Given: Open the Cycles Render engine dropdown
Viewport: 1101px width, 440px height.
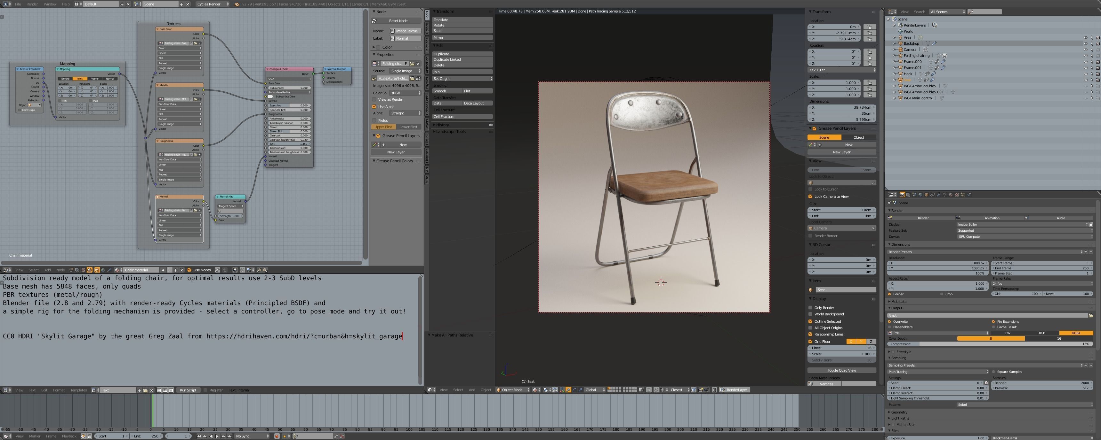Looking at the screenshot, I should point(213,4).
